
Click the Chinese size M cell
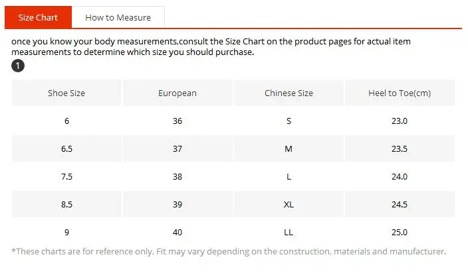point(289,148)
